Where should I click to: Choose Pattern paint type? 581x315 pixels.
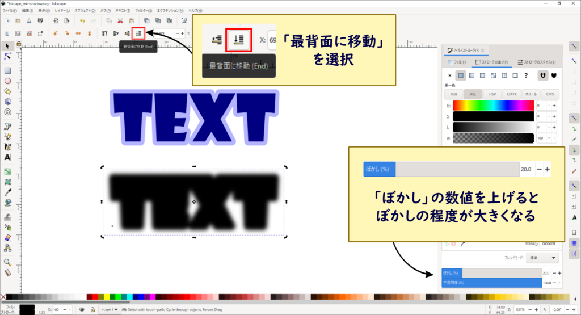504,75
